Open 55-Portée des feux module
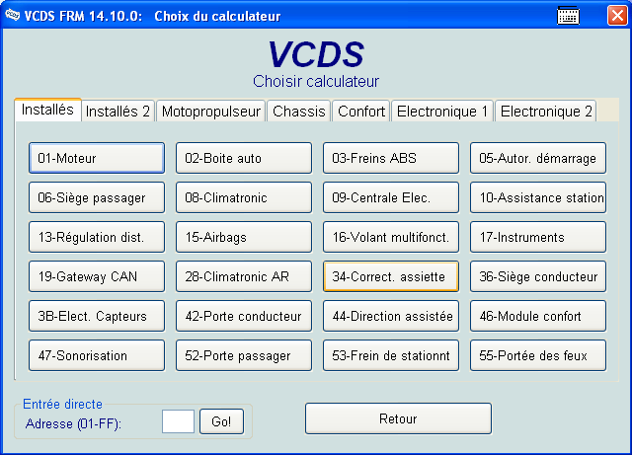 [538, 355]
